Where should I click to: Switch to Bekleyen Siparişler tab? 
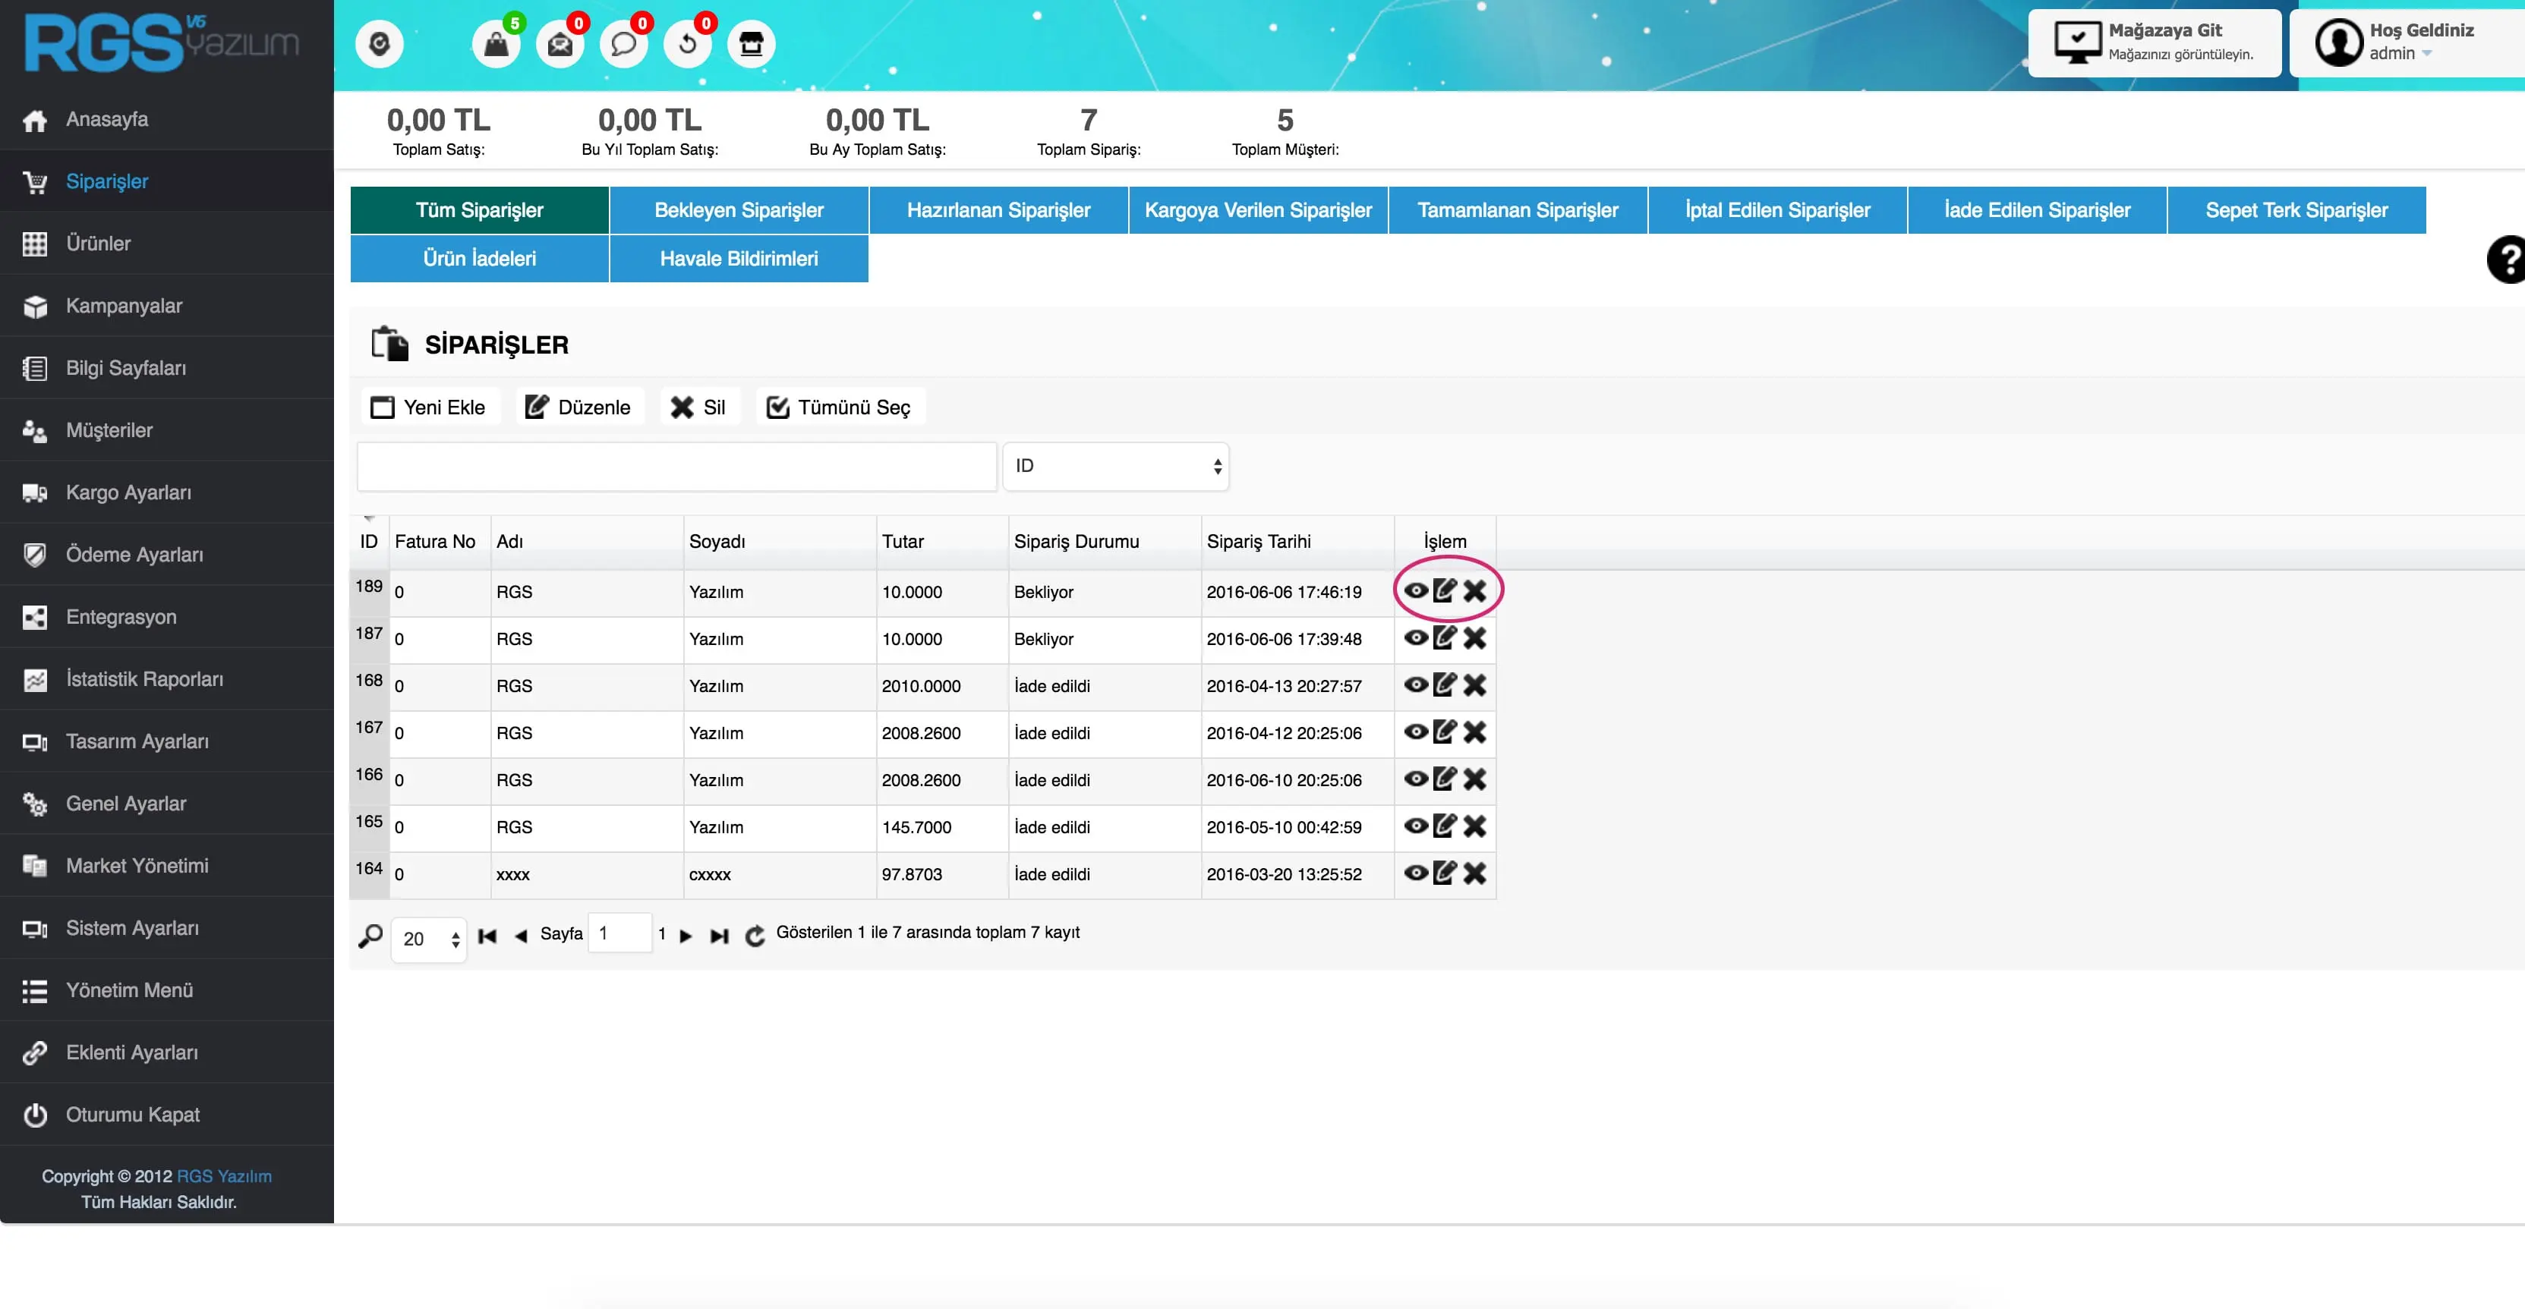(738, 209)
